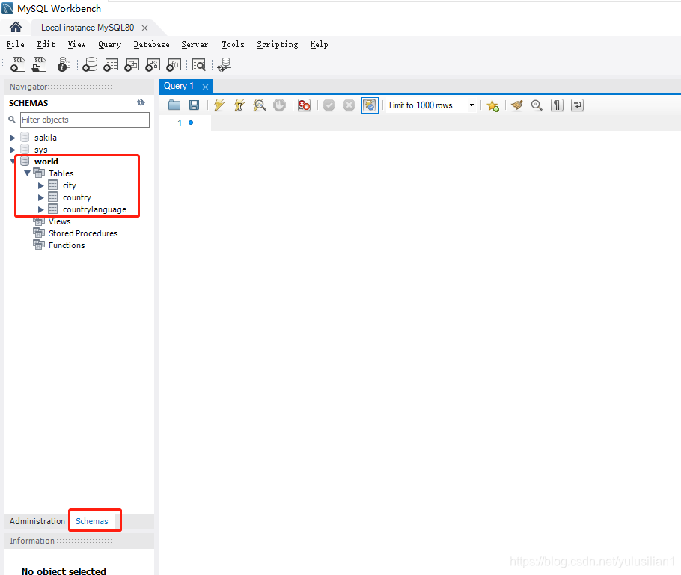
Task: Run EXPLAIN on the current statement
Action: click(259, 105)
